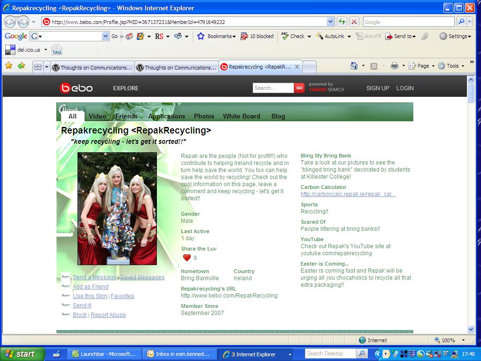Viewport: 481px width, 361px height.
Task: Open the Favorites Center star icon
Action: coord(8,65)
